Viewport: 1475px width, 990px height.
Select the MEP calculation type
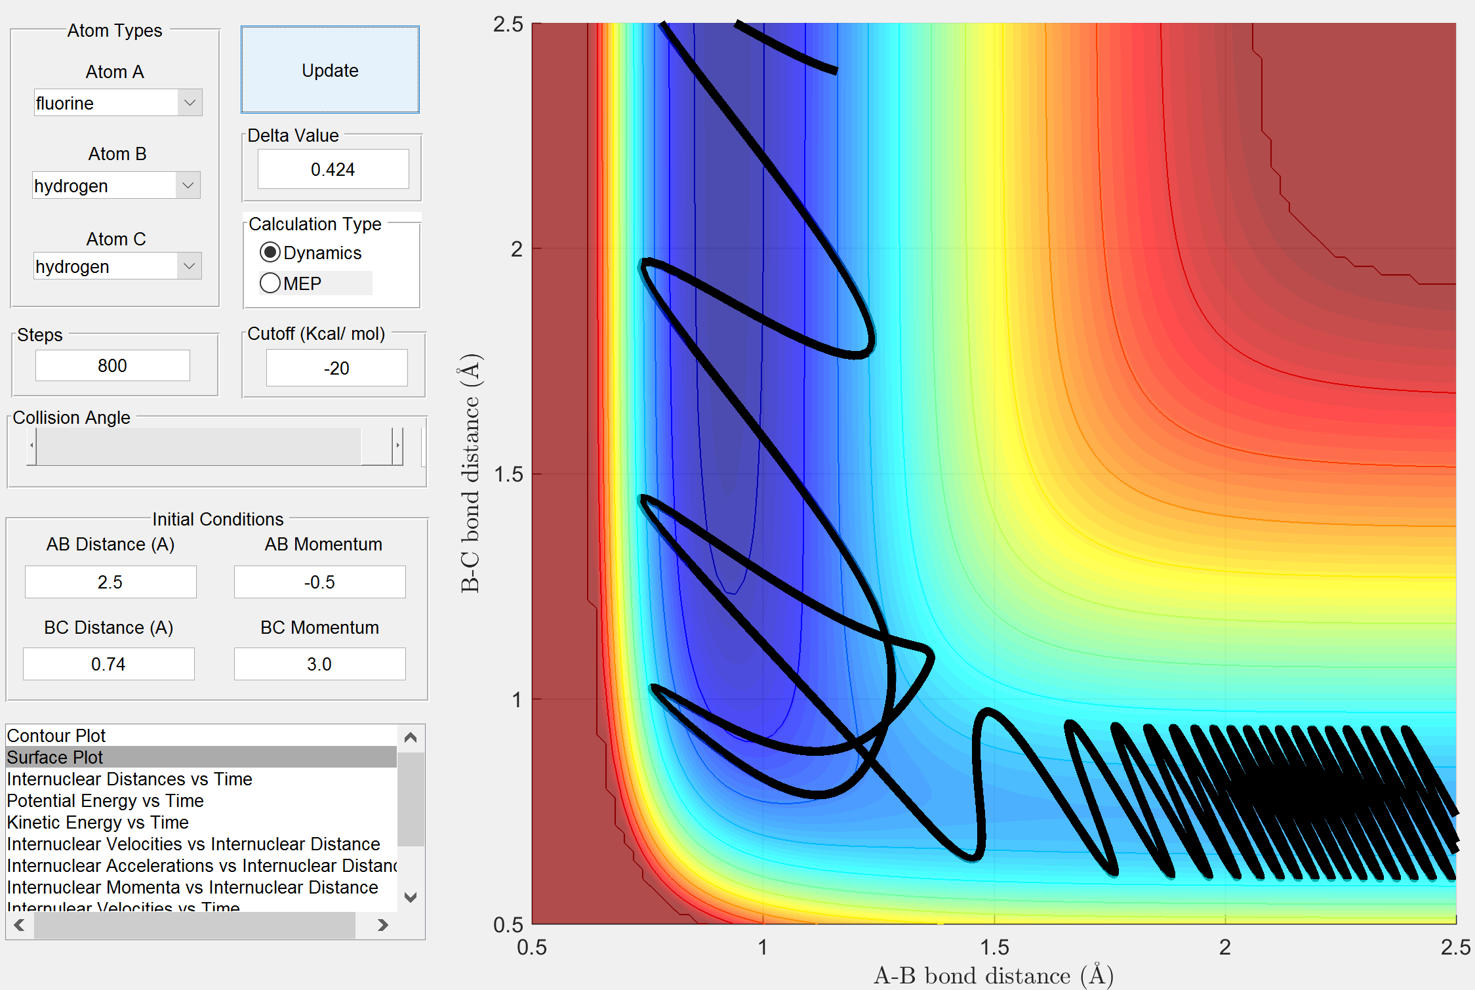click(x=270, y=283)
